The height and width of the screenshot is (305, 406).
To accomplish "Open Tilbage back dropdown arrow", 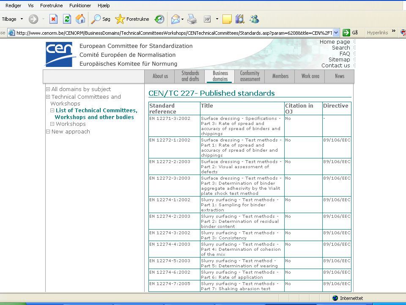I will click(x=22, y=19).
